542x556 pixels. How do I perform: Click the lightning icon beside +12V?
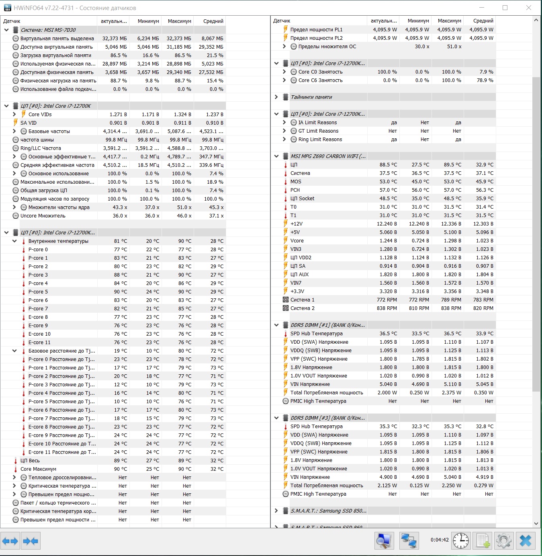[x=286, y=224]
